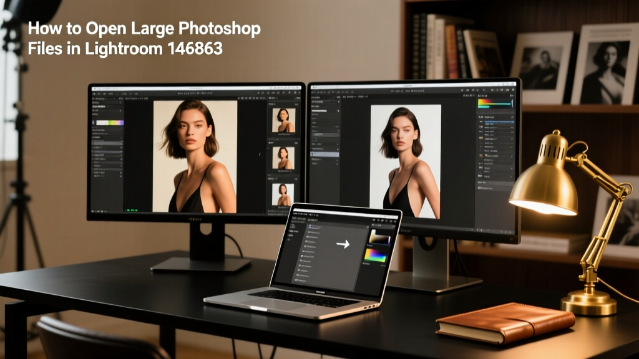
Task: Pick from the color gradient strip on left monitor
Action: [x=110, y=123]
